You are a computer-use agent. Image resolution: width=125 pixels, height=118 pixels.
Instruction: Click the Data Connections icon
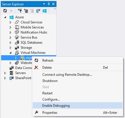(x=12, y=68)
